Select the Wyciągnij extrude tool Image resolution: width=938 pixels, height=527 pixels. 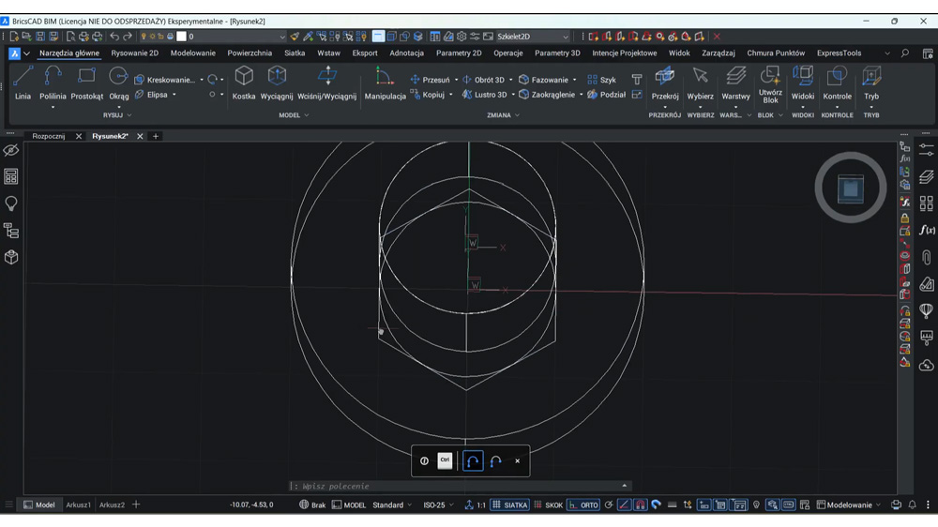[x=277, y=83]
